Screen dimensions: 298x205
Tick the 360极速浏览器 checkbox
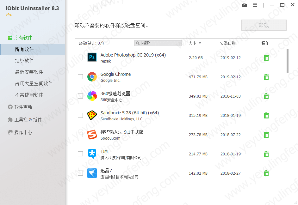[80, 96]
